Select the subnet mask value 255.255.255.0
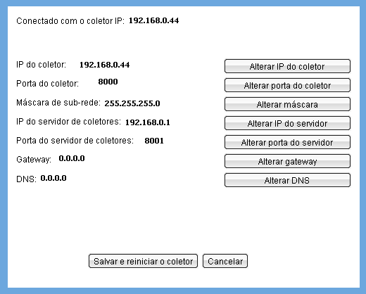 click(x=132, y=103)
